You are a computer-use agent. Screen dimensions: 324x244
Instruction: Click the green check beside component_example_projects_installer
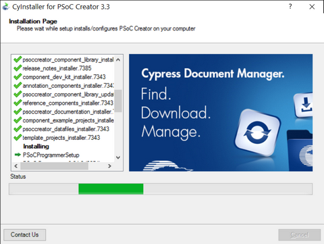[x=18, y=120]
